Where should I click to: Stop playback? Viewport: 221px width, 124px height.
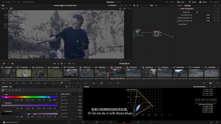click(x=62, y=63)
